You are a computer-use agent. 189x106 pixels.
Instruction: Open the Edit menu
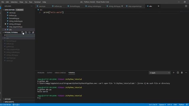7,2
